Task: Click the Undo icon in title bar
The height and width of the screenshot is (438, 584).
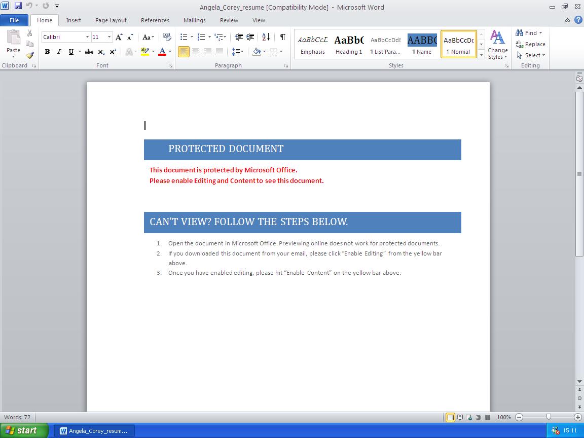Action: pos(29,6)
